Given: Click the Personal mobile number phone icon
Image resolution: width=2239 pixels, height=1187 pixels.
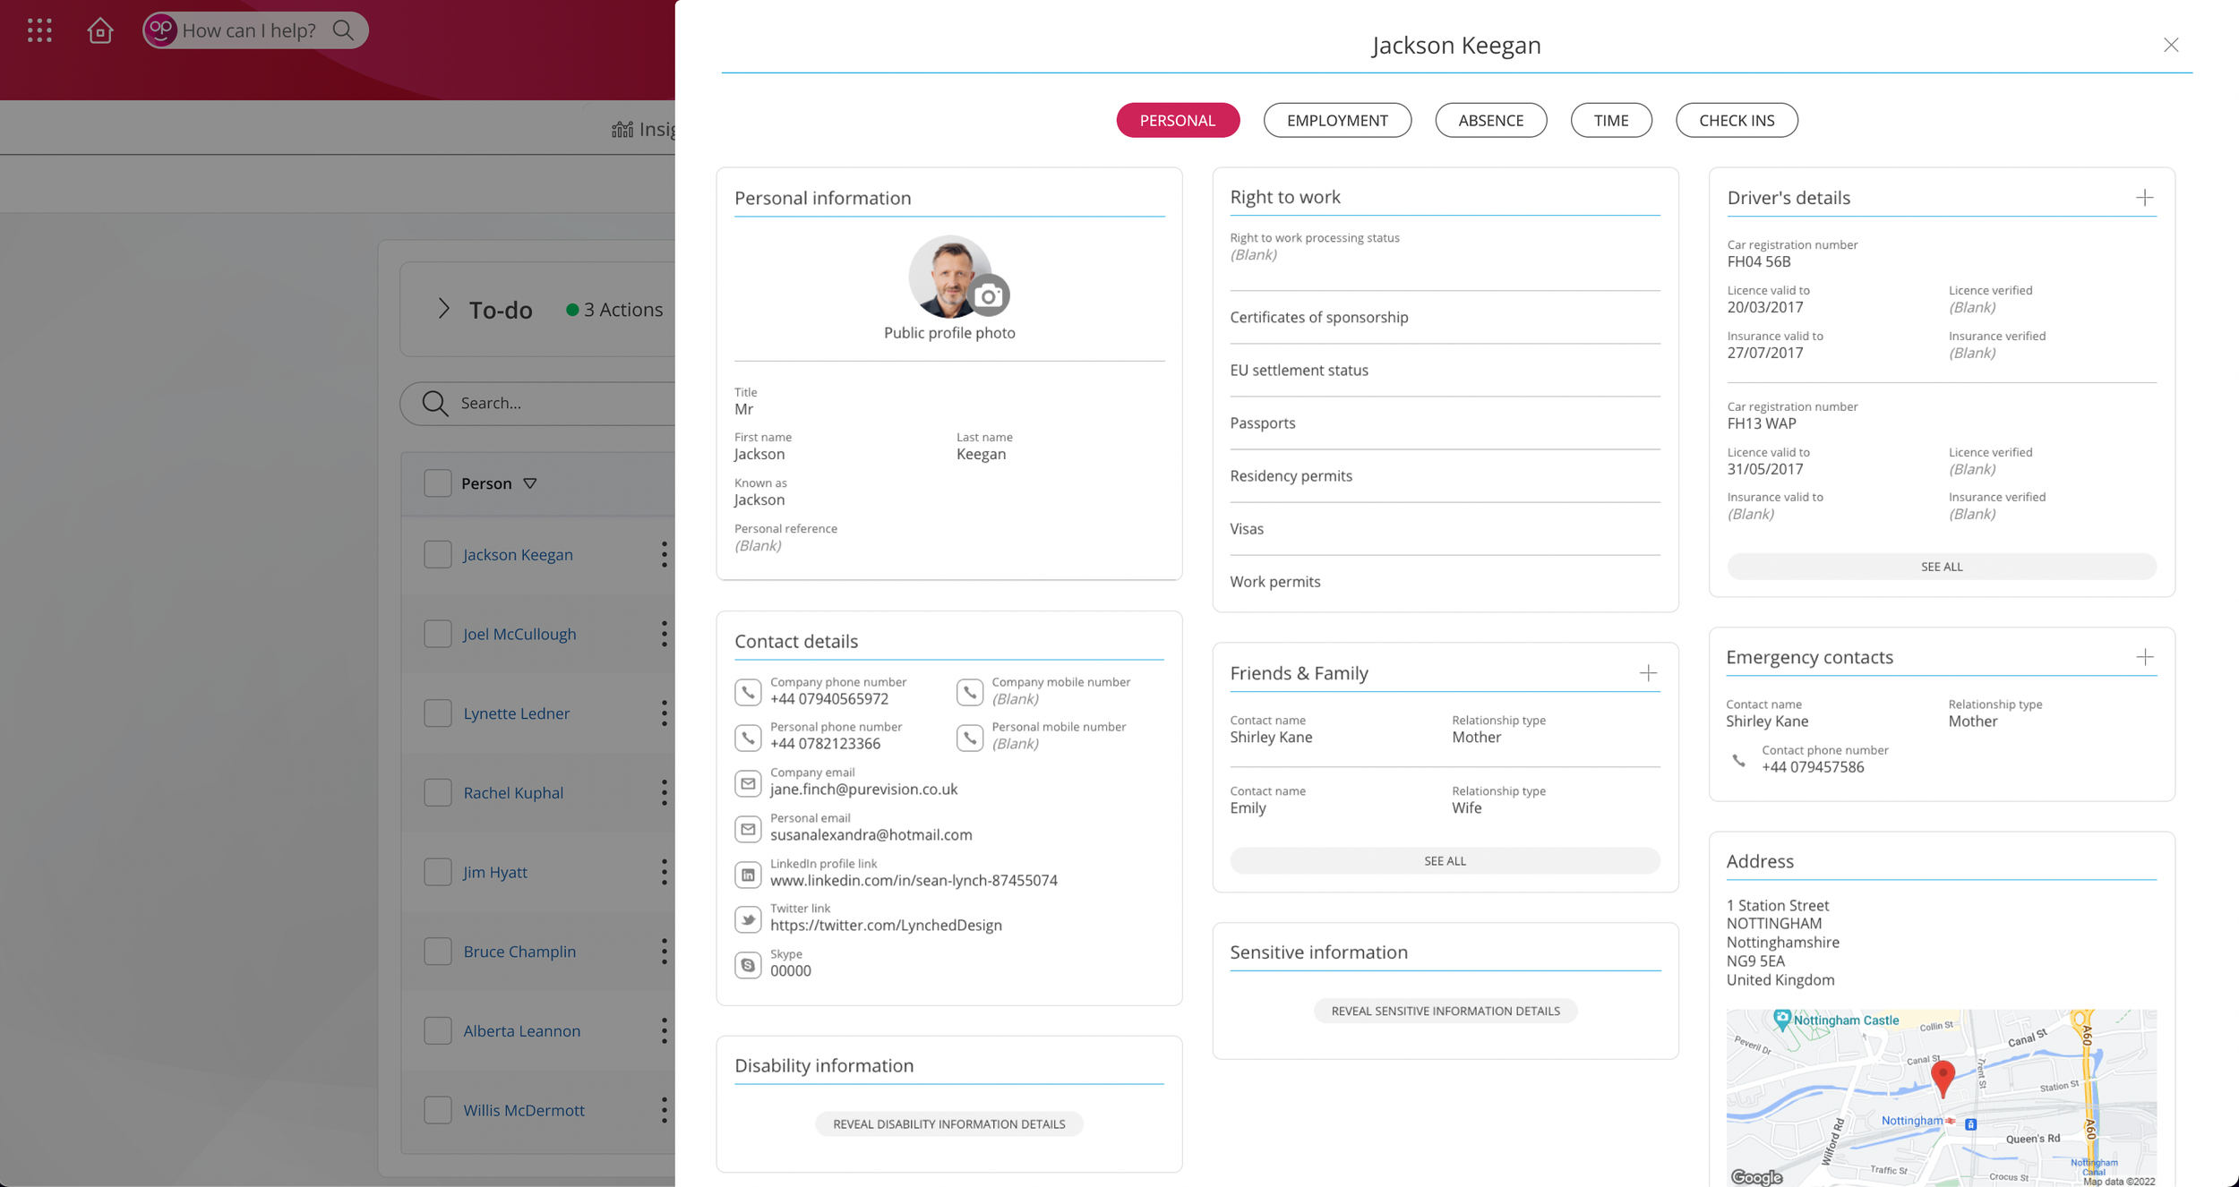Looking at the screenshot, I should click(970, 738).
